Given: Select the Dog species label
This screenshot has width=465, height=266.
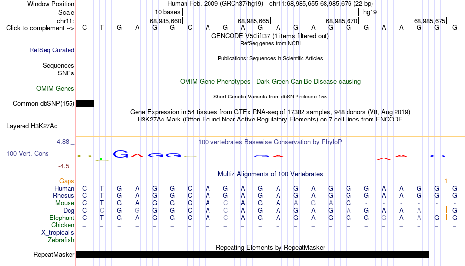Looking at the screenshot, I should 69,211.
